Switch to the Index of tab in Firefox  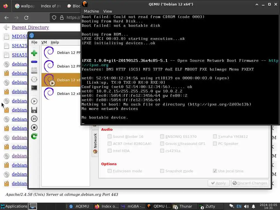[51, 6]
